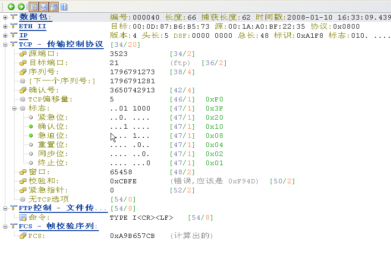Select the source port value 3523
391x267 pixels.
click(x=119, y=54)
